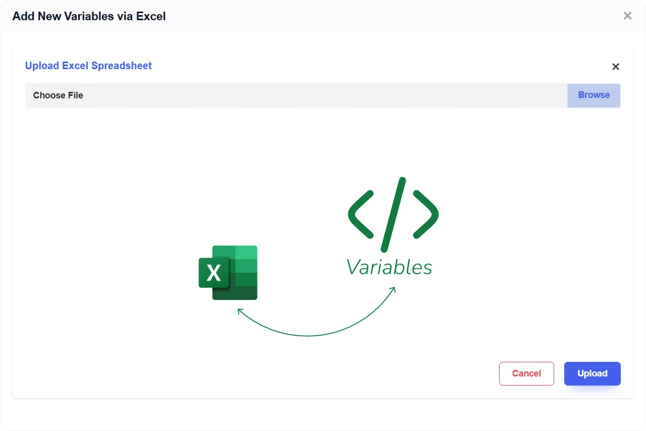Click the bottom of the curved green arrow
The image size is (646, 431).
(x=308, y=335)
